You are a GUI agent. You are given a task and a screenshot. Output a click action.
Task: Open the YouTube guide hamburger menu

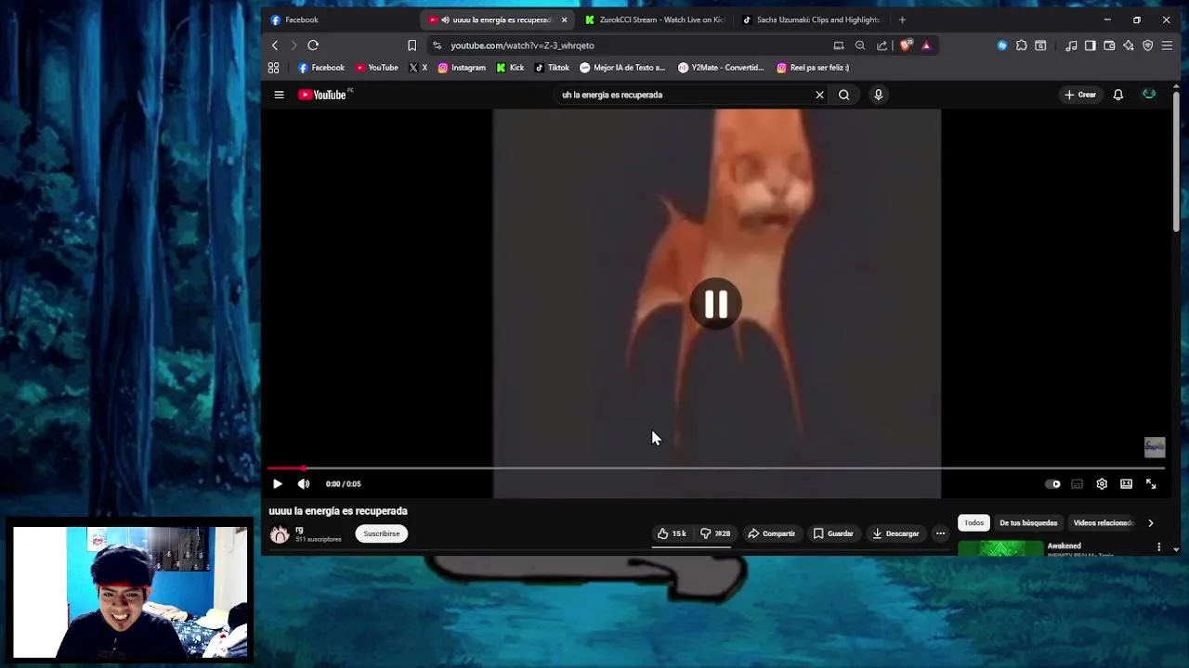279,95
